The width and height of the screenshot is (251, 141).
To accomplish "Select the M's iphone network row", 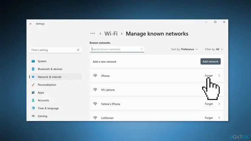I will click(156, 90).
